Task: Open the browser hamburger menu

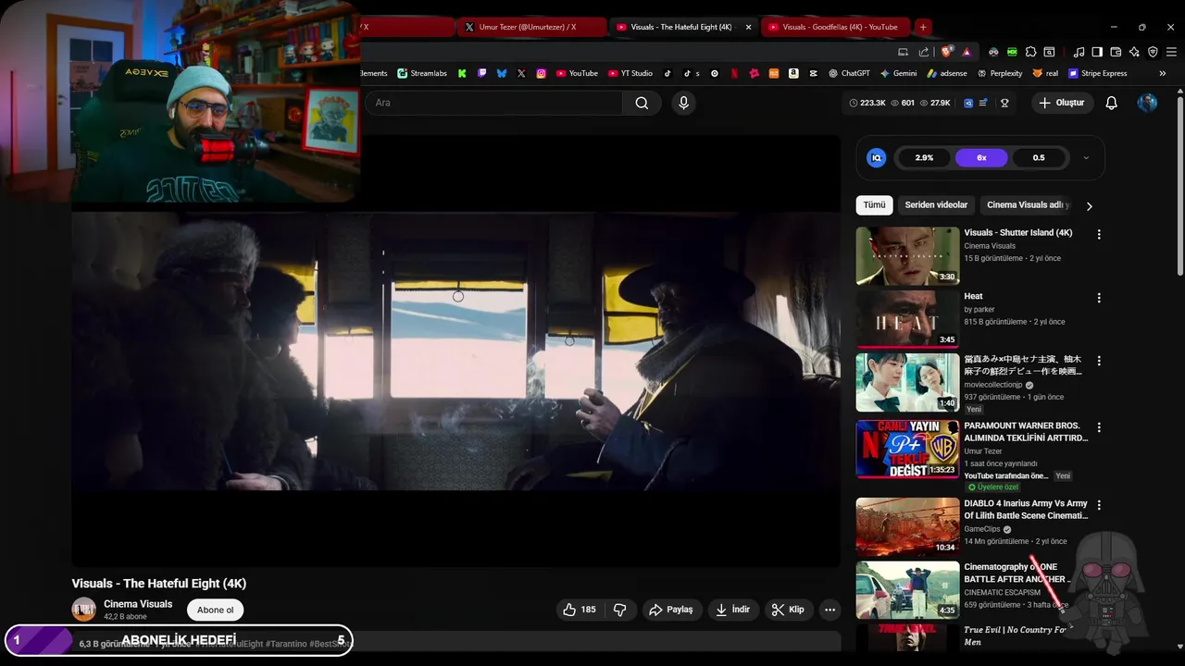Action: click(1170, 52)
